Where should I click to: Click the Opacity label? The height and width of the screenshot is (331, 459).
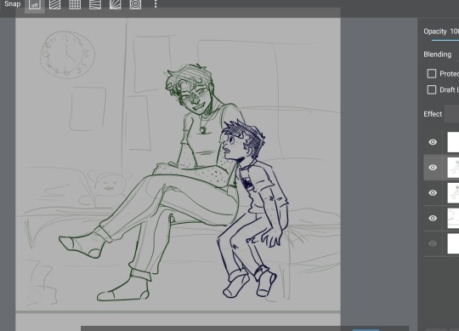[435, 31]
